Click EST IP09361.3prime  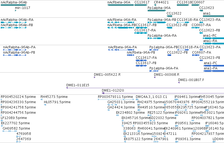tap(177, 142)
